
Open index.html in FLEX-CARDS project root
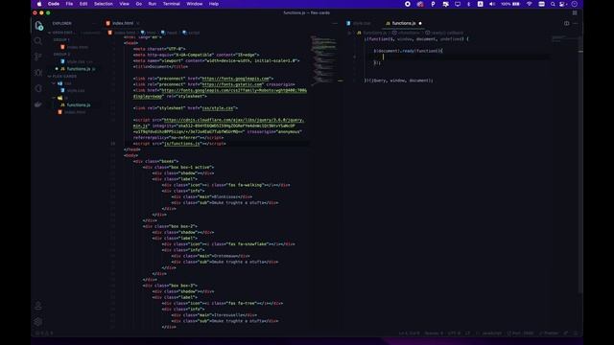75,112
